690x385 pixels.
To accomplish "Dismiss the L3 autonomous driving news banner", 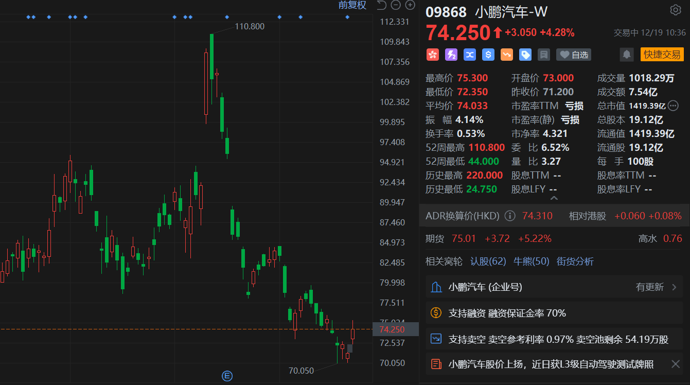I will pyautogui.click(x=676, y=364).
